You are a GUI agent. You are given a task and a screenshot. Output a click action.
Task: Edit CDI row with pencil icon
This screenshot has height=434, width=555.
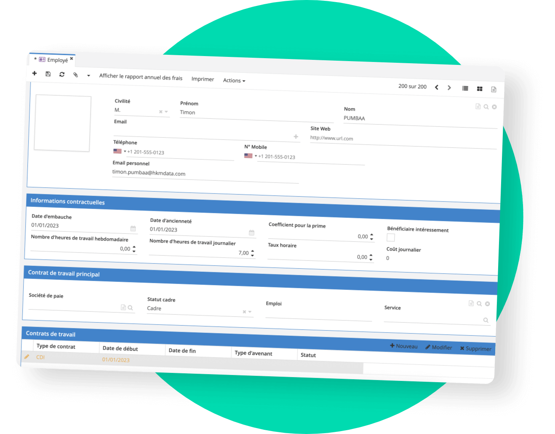click(27, 356)
